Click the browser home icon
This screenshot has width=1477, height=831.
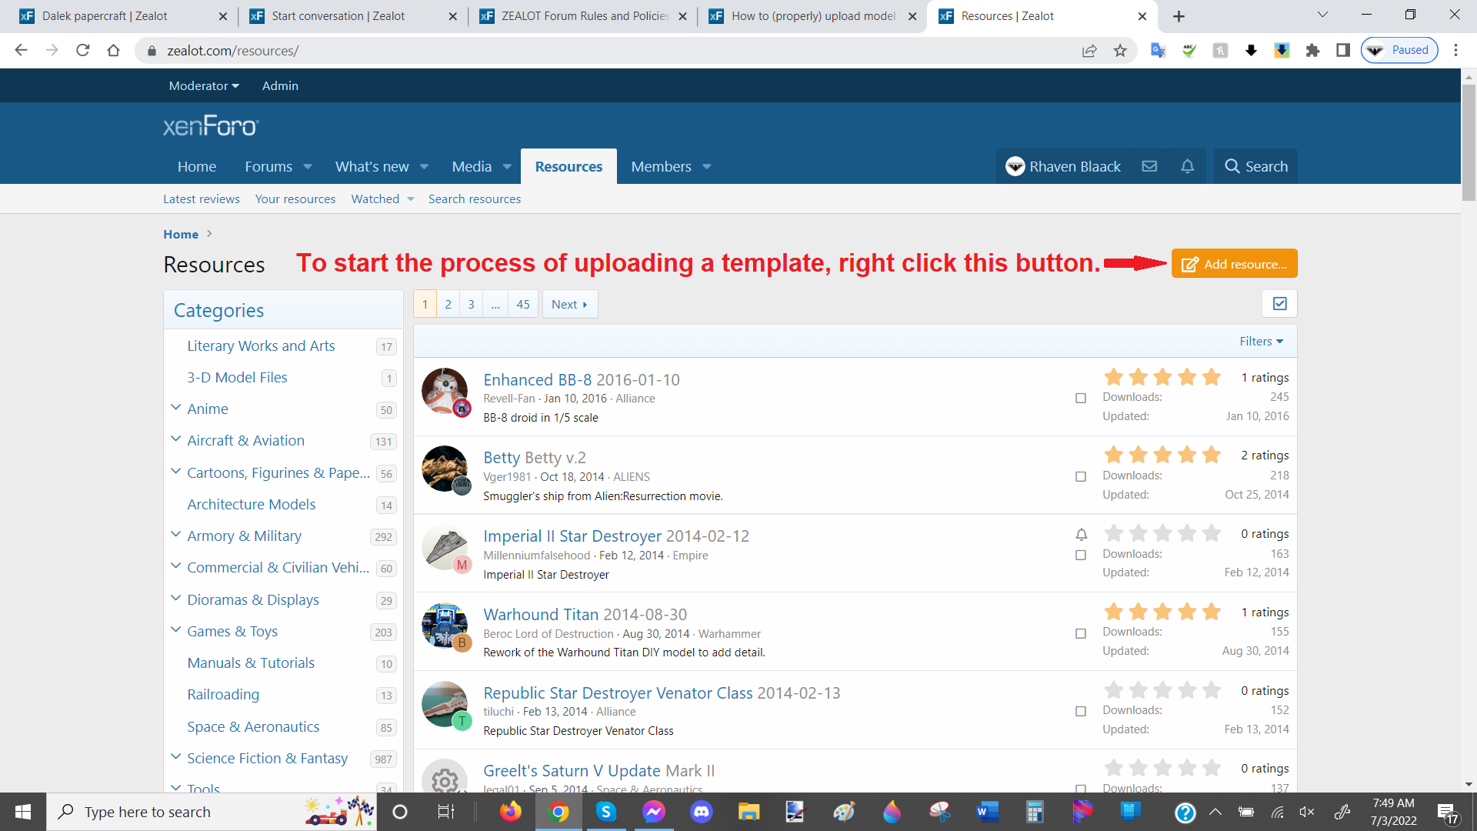coord(113,51)
